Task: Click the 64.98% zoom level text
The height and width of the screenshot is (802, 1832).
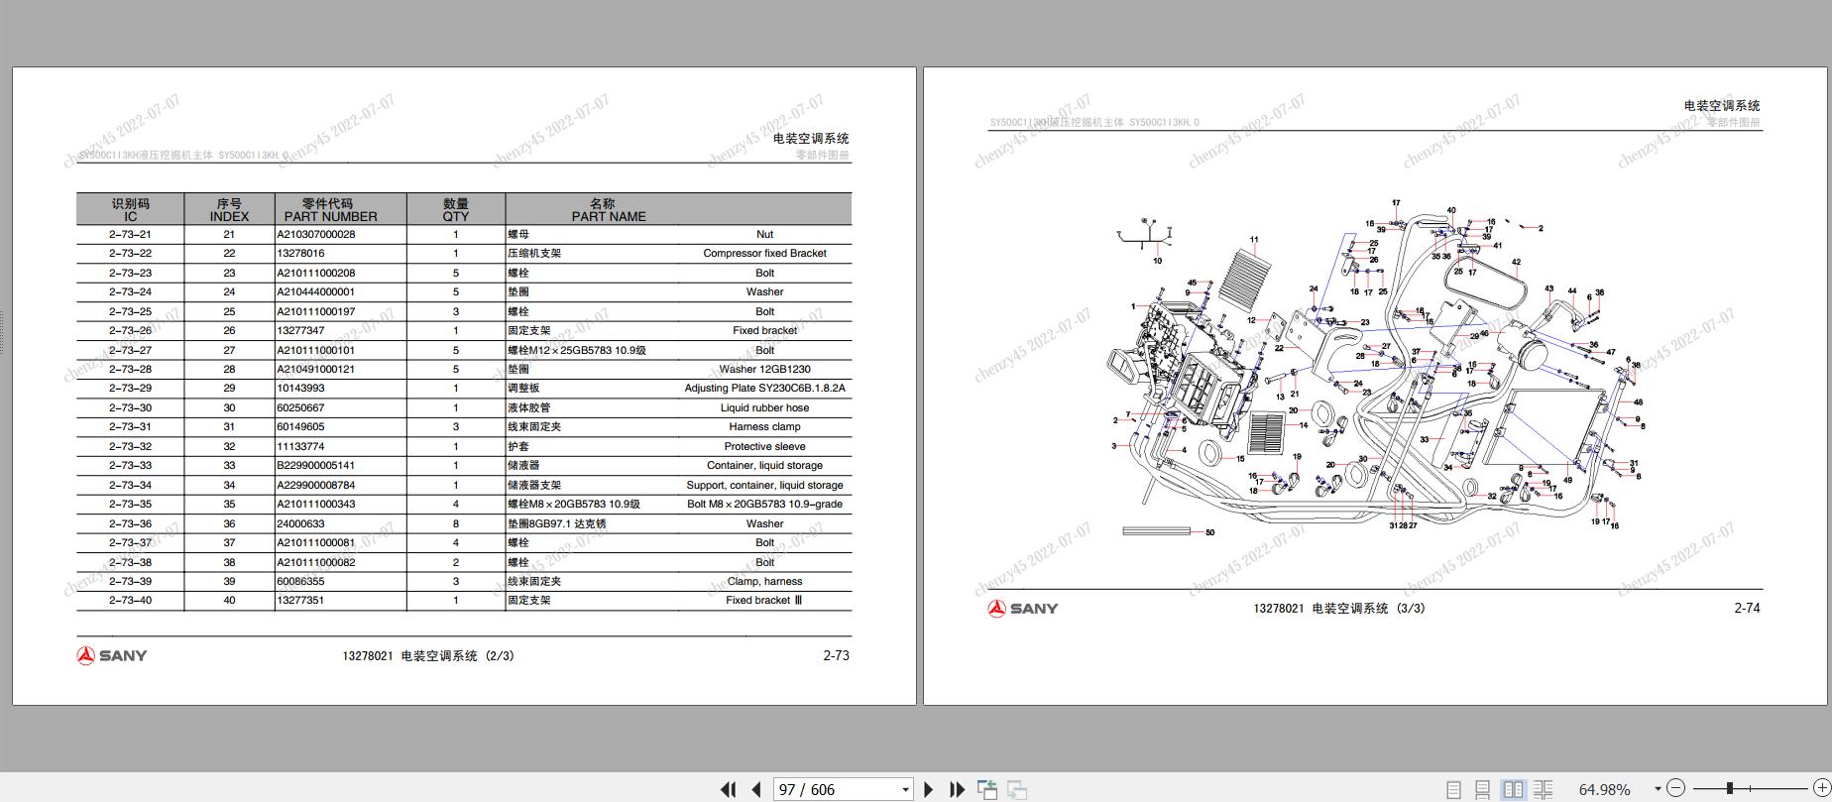Action: coord(1604,789)
